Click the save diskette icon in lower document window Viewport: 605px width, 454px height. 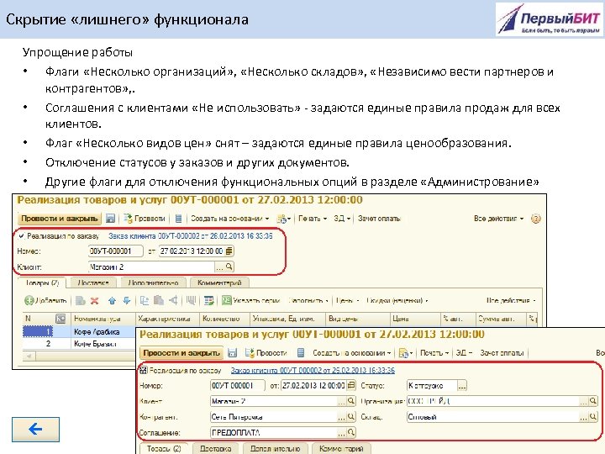click(232, 353)
